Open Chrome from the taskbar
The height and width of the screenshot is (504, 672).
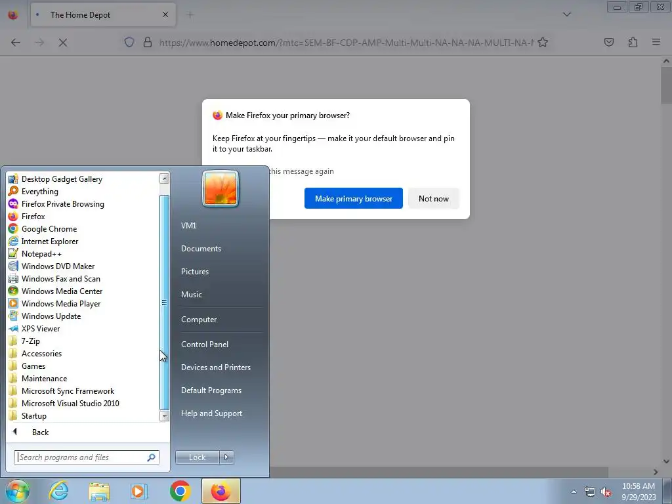[180, 491]
